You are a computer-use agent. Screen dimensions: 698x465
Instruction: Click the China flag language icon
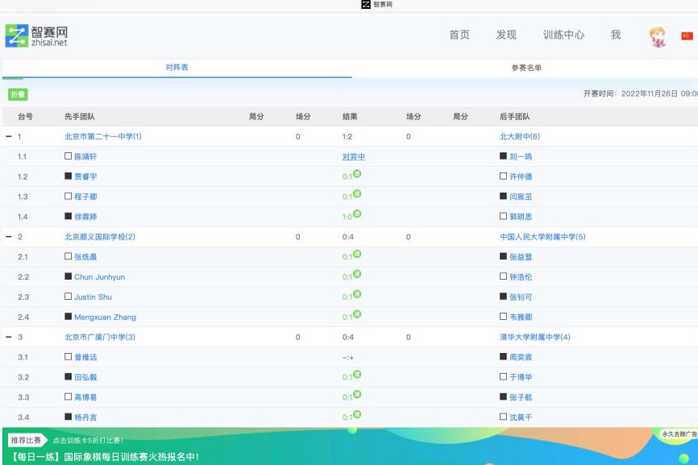coord(687,36)
